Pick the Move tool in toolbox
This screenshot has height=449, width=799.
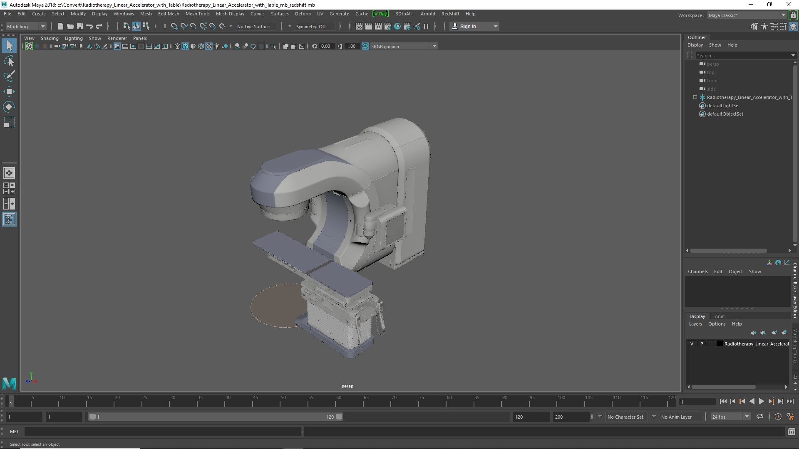[x=9, y=91]
